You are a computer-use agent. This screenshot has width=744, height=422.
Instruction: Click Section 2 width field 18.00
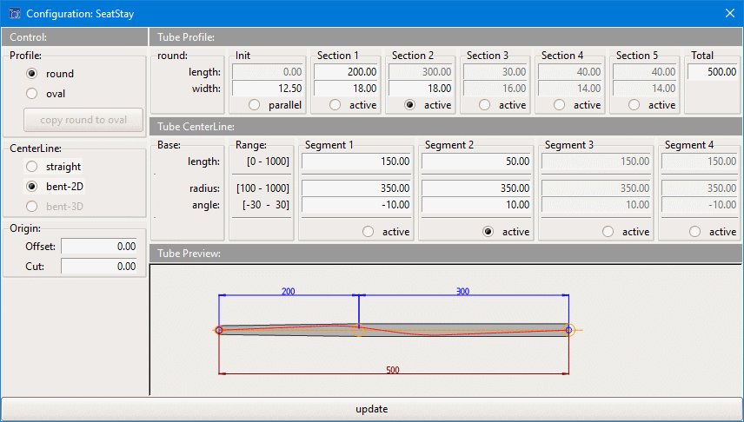[421, 89]
